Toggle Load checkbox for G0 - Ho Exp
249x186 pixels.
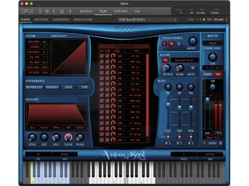107,95
